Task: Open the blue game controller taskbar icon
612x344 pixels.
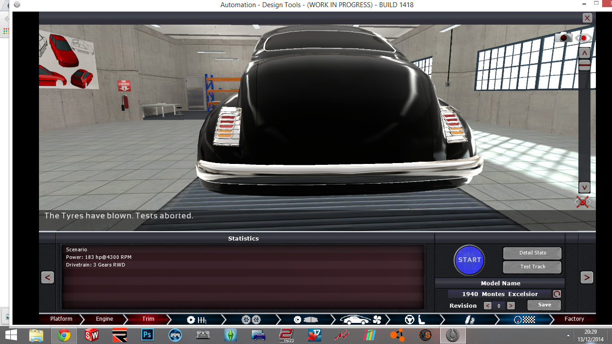Action: pyautogui.click(x=258, y=335)
